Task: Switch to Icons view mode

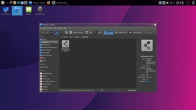Action: coord(57,33)
